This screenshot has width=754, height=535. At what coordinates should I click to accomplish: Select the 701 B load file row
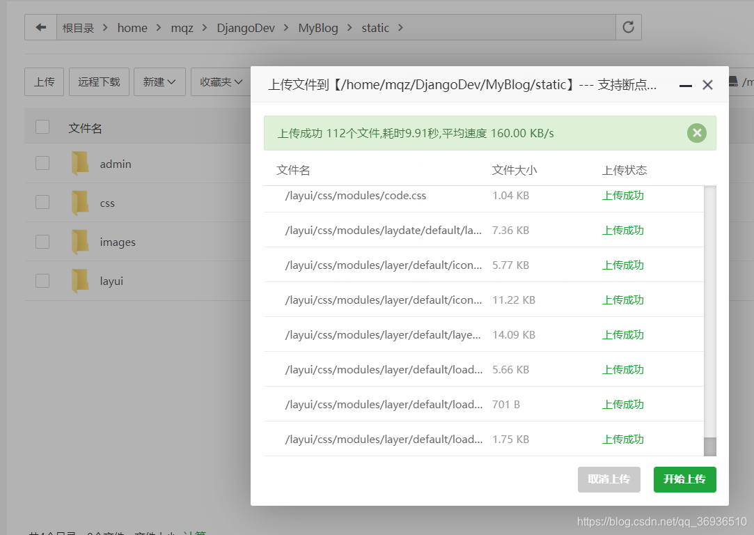coord(484,404)
